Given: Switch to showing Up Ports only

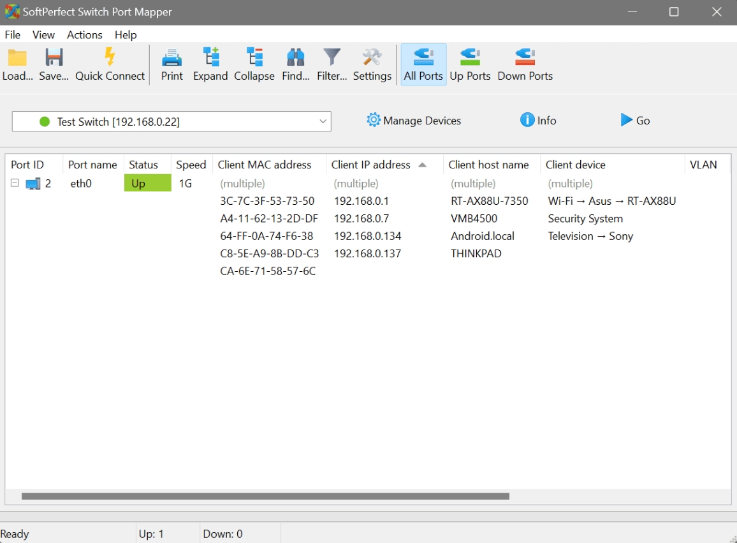Looking at the screenshot, I should tap(470, 58).
